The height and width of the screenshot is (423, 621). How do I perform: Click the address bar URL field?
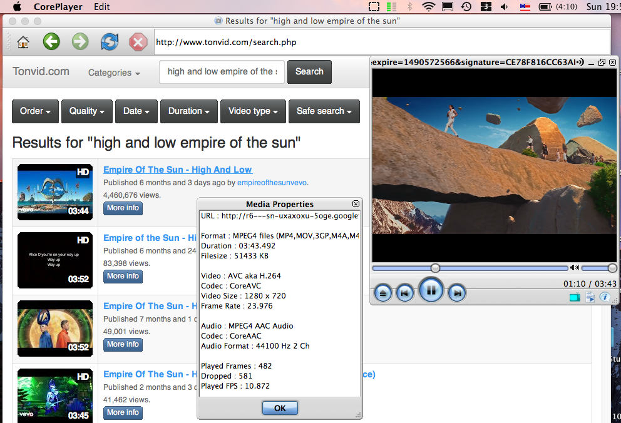point(382,42)
